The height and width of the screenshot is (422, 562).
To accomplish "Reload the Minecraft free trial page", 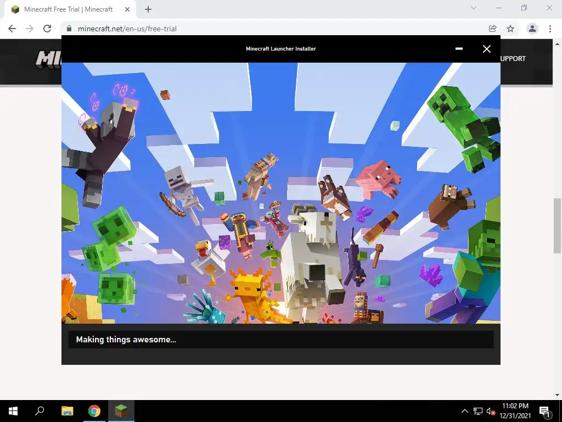I will 47,29.
